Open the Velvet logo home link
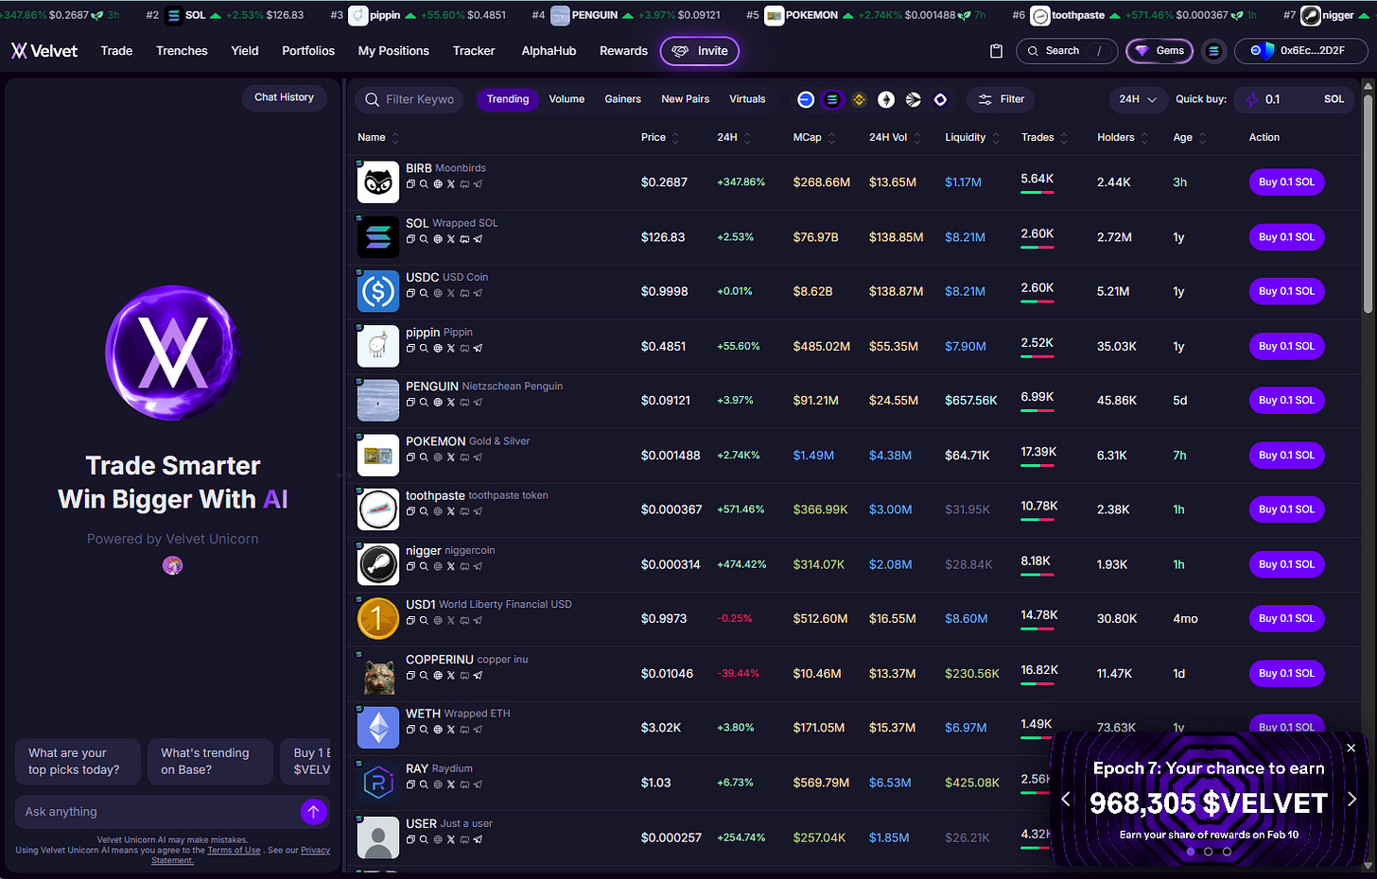This screenshot has width=1377, height=879. 44,51
